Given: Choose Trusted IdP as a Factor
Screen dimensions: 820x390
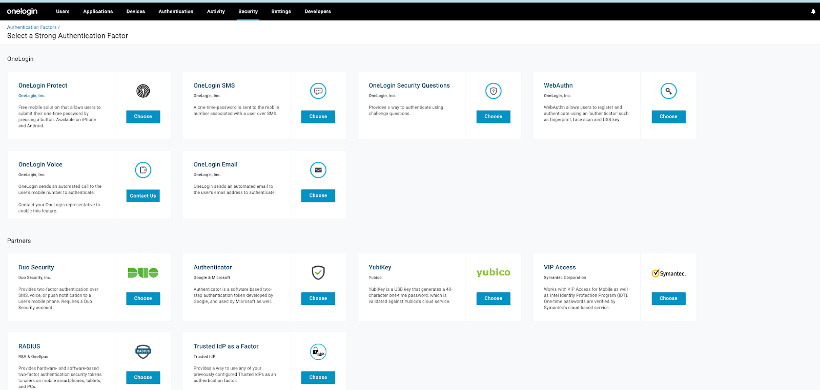Looking at the screenshot, I should pos(318,377).
